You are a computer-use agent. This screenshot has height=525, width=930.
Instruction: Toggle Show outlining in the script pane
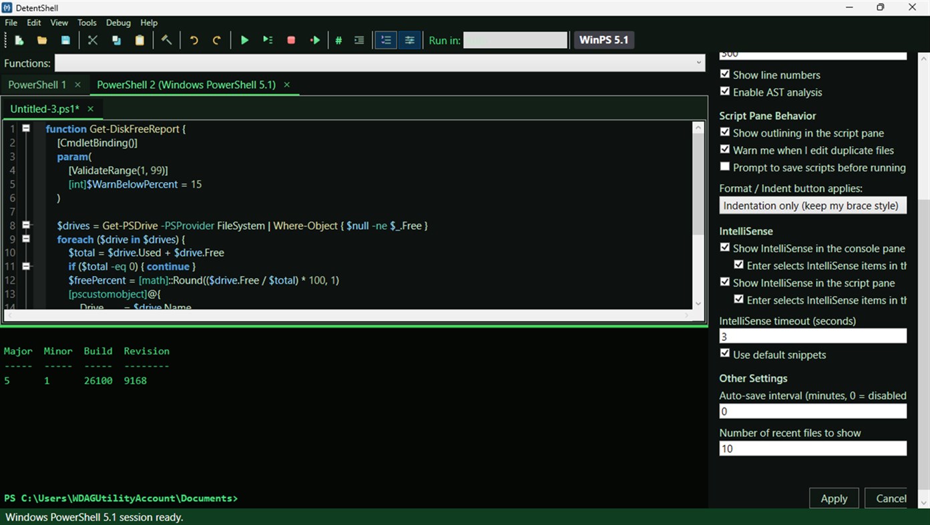click(725, 132)
